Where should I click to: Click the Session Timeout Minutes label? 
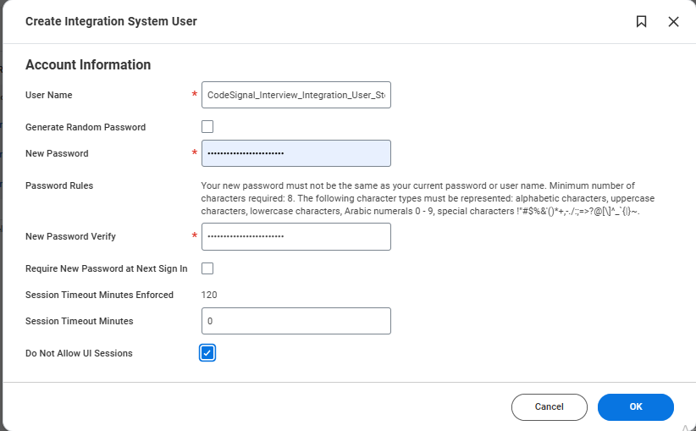pyautogui.click(x=79, y=321)
